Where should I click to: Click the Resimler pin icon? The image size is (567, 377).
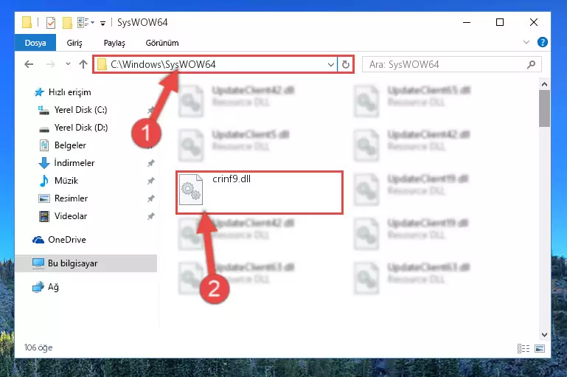click(x=151, y=198)
